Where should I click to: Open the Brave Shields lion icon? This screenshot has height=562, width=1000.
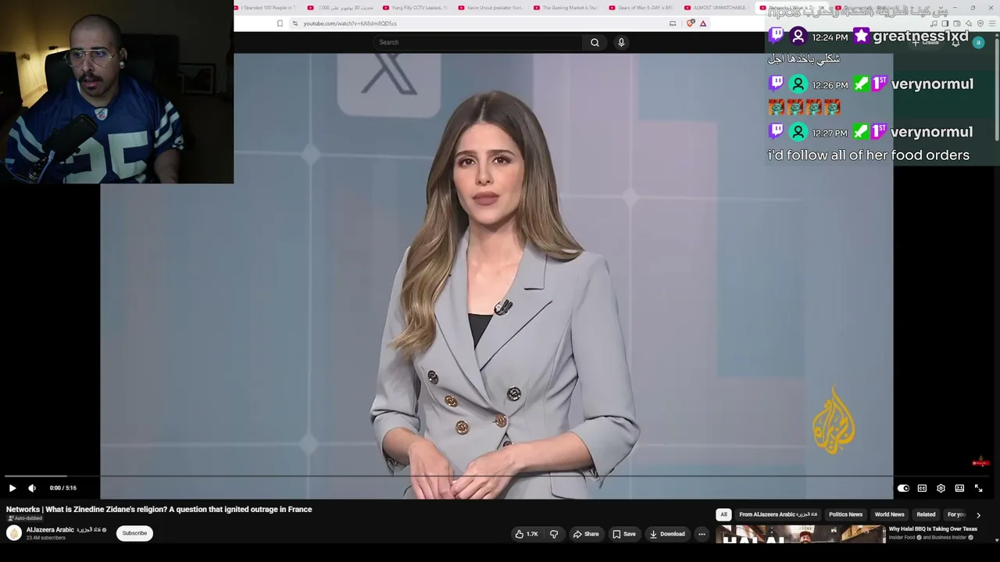690,23
